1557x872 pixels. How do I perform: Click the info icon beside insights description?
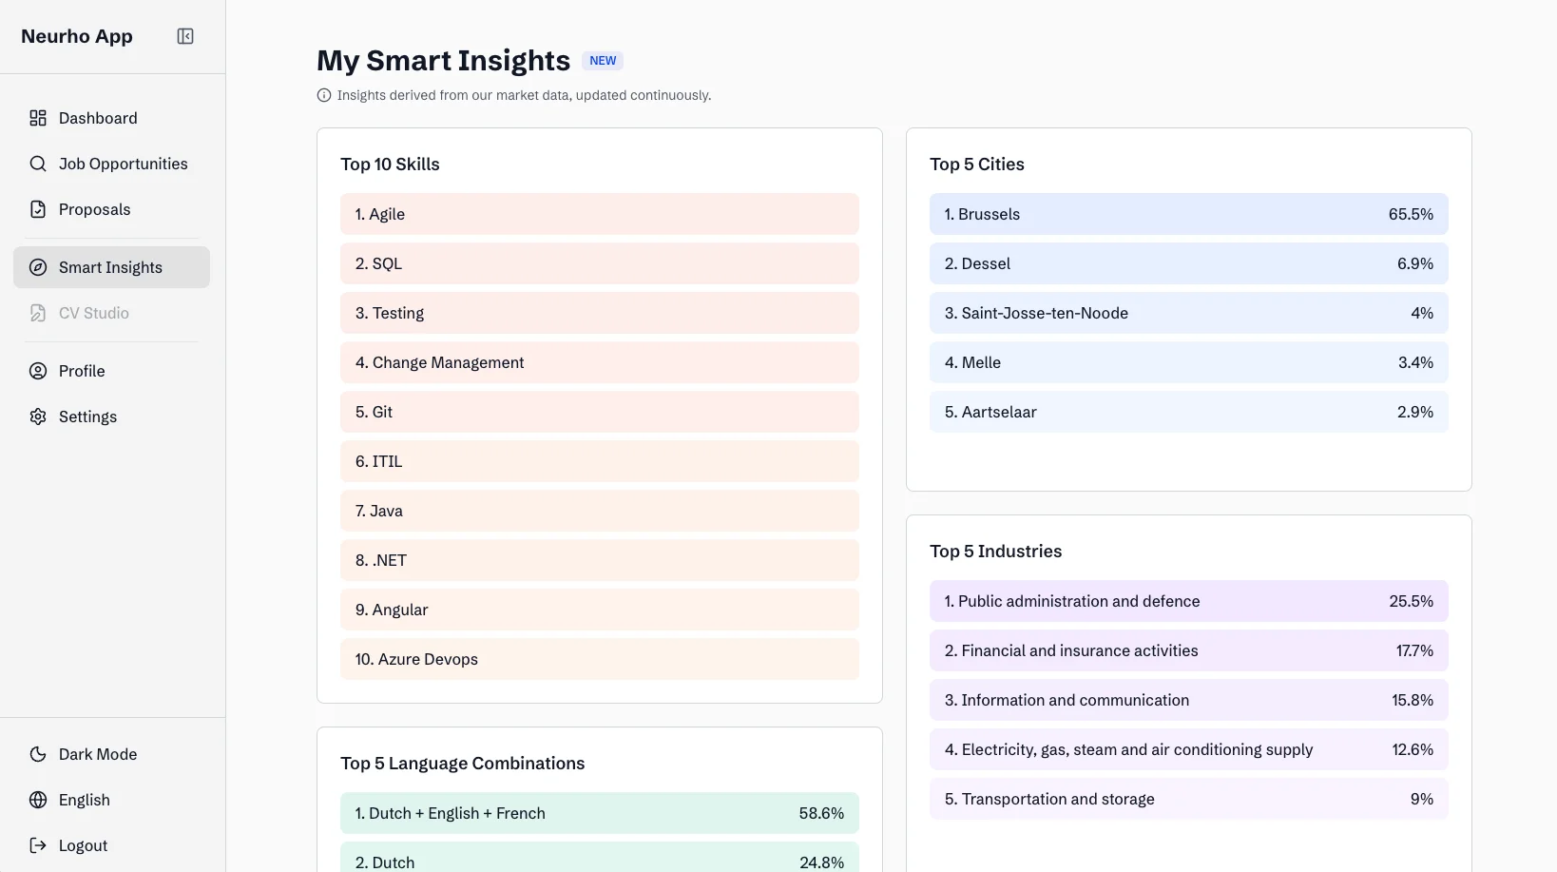pos(324,95)
